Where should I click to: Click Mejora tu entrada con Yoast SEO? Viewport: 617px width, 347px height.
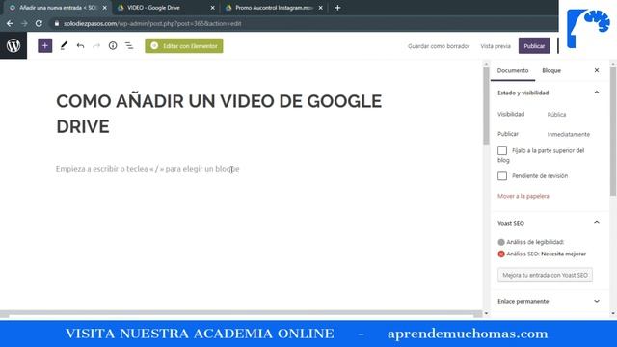click(545, 275)
